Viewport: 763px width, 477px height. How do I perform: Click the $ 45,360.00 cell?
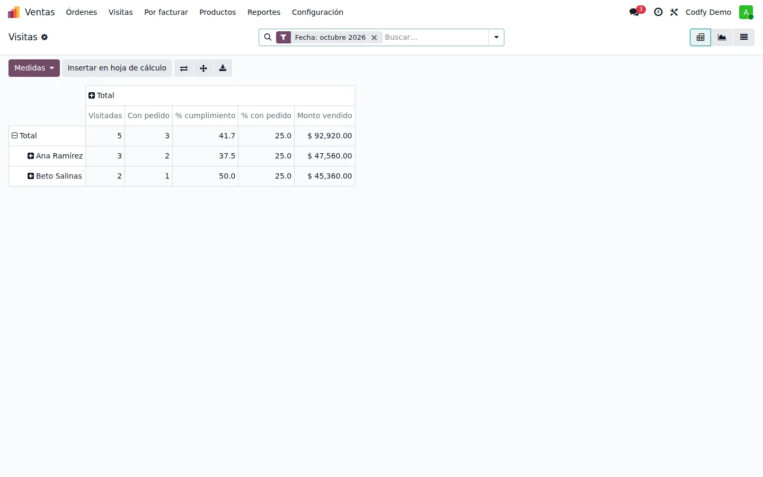click(x=325, y=176)
